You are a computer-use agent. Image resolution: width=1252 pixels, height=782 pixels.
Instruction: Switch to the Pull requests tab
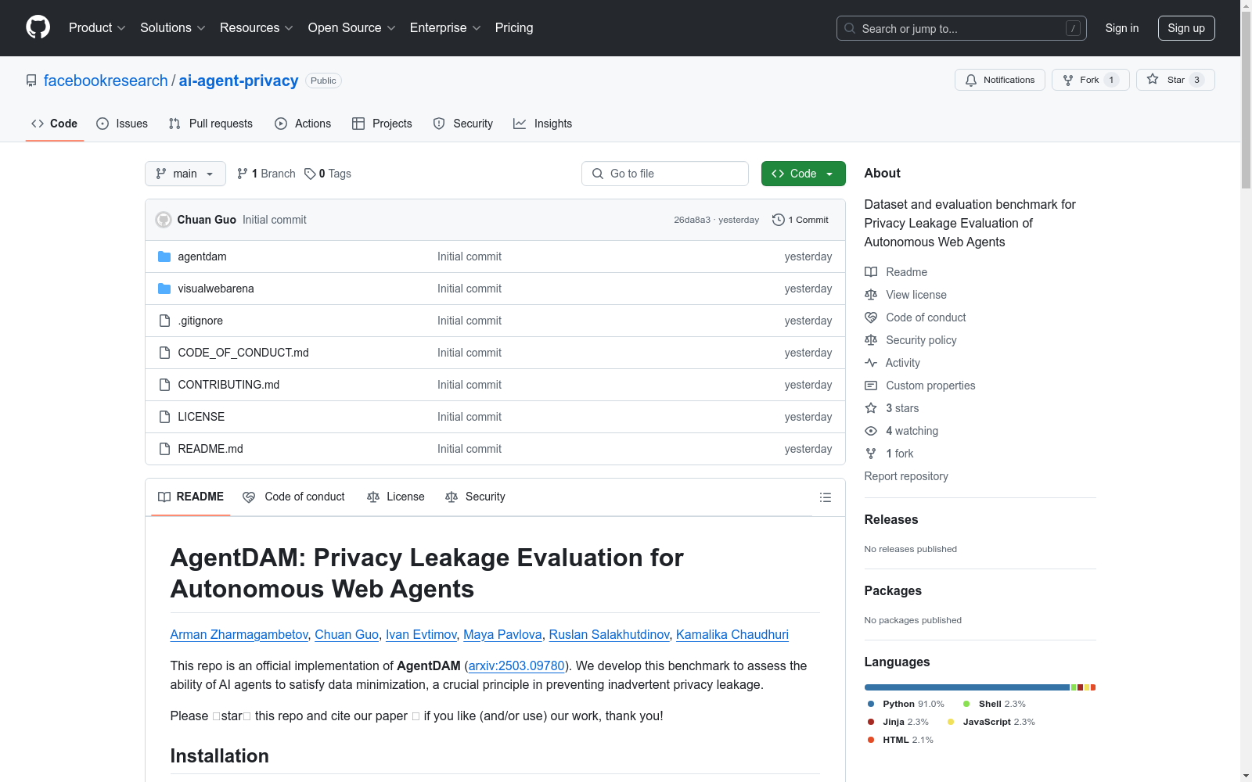coord(210,124)
